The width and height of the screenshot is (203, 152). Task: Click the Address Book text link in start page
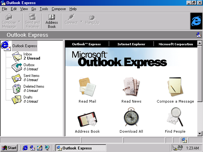(88, 131)
